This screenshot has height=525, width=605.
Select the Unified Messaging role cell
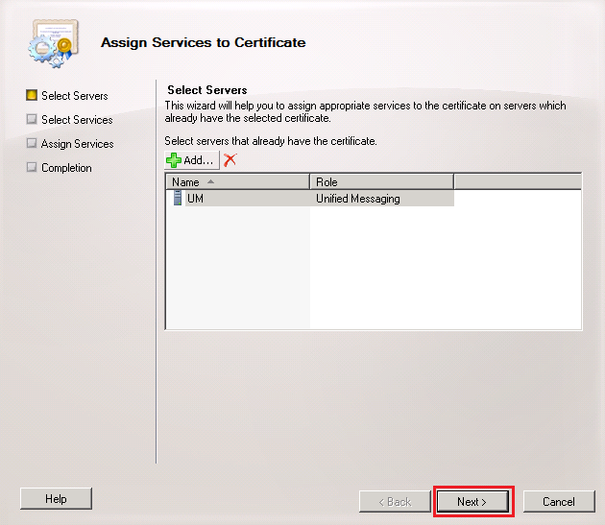tap(382, 199)
